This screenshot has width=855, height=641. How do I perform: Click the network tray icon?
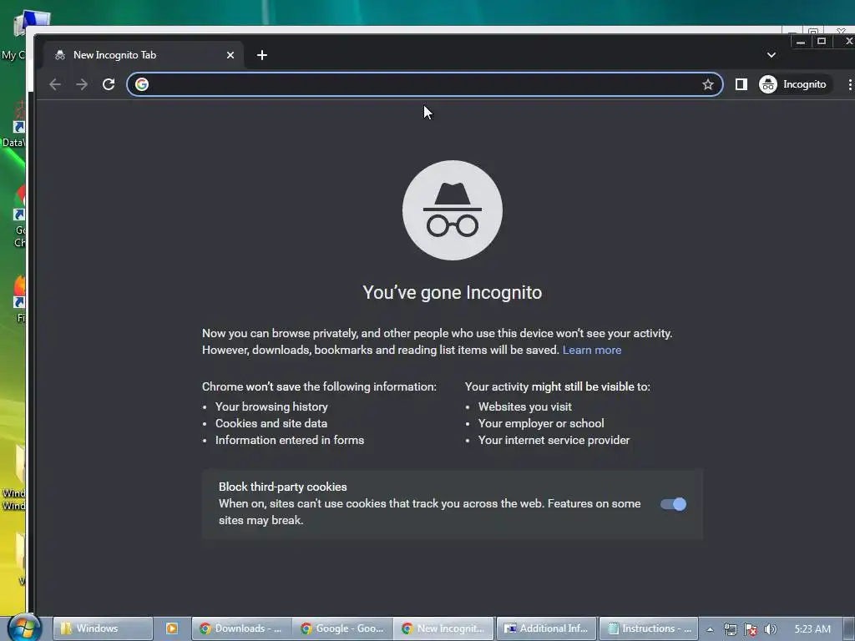coord(731,629)
